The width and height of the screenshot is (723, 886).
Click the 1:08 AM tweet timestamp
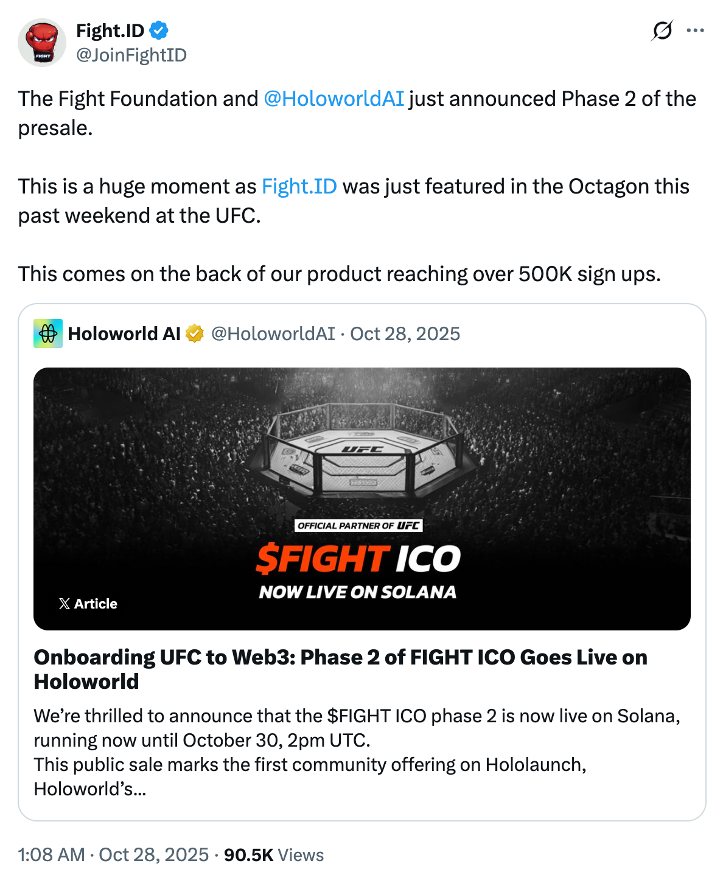coord(51,854)
